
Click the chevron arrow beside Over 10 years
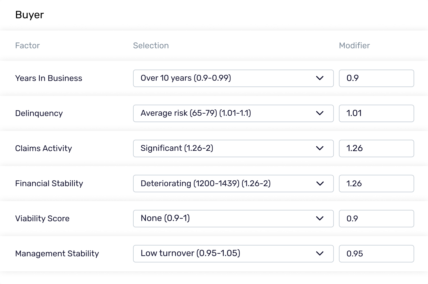tap(320, 78)
